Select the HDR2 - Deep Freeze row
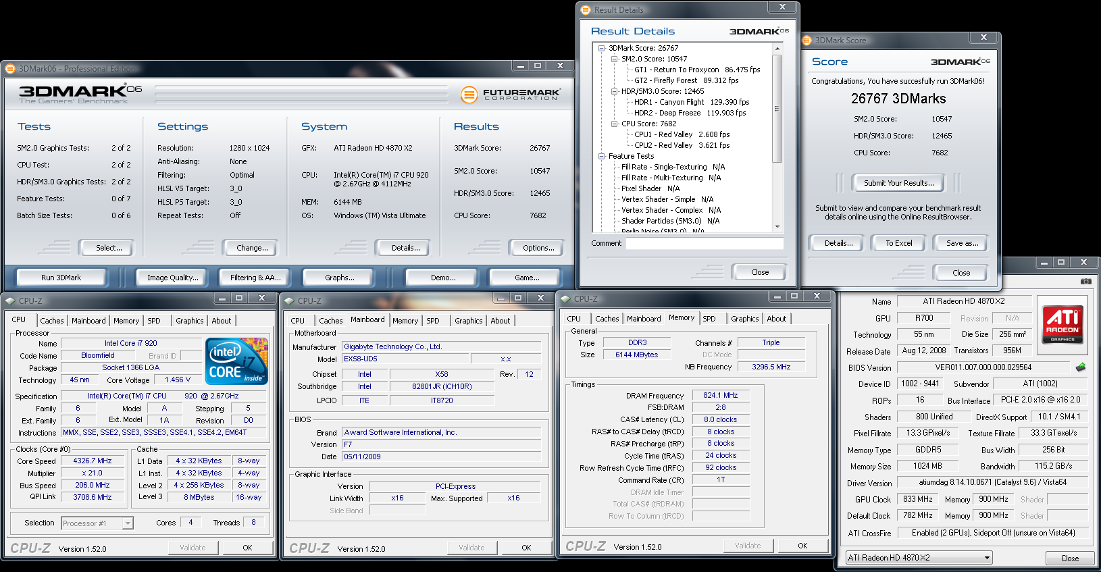Viewport: 1101px width, 572px height. [x=690, y=113]
